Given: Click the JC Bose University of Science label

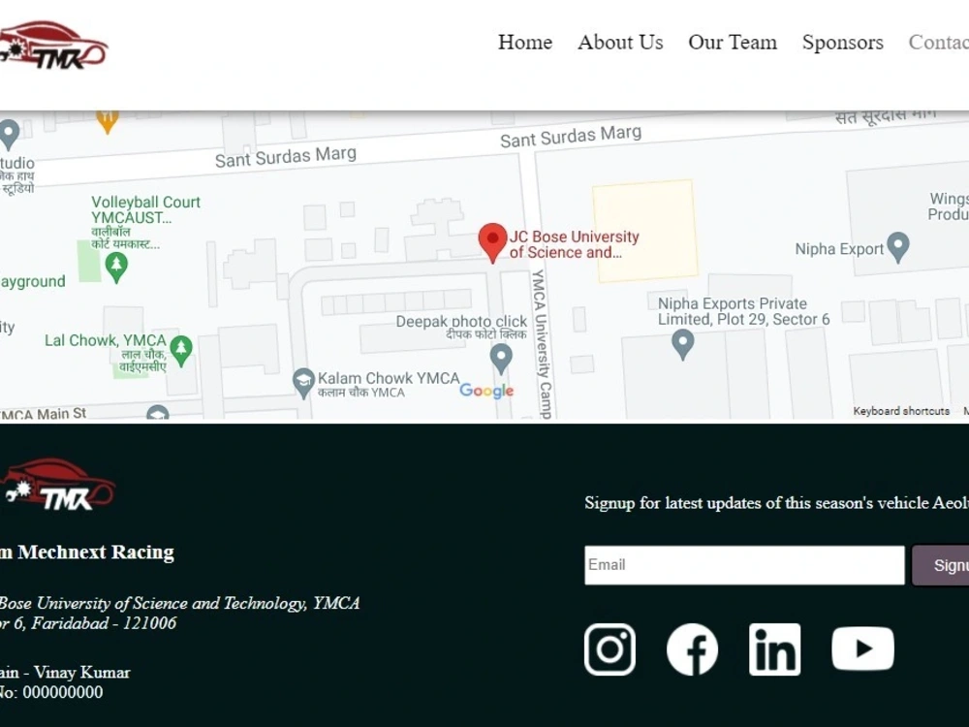Looking at the screenshot, I should click(x=574, y=244).
